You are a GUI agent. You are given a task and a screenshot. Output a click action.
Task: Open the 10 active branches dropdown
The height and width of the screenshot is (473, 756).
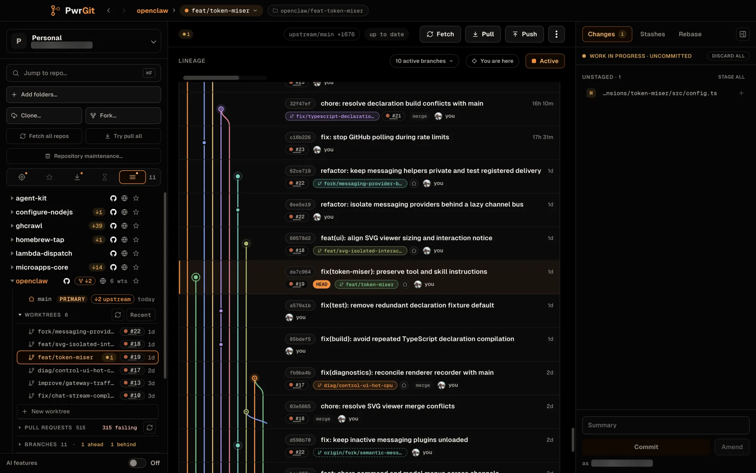pos(424,61)
